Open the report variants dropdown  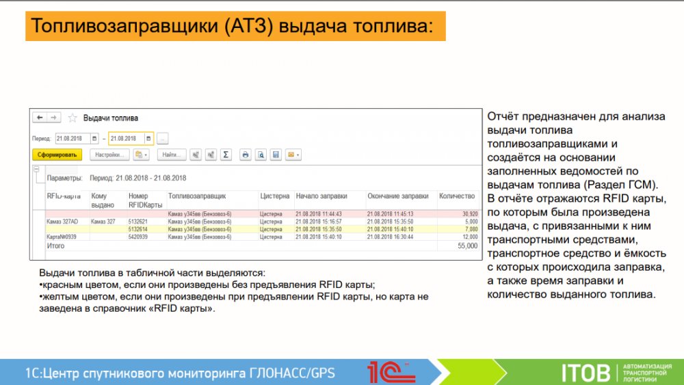pos(142,155)
